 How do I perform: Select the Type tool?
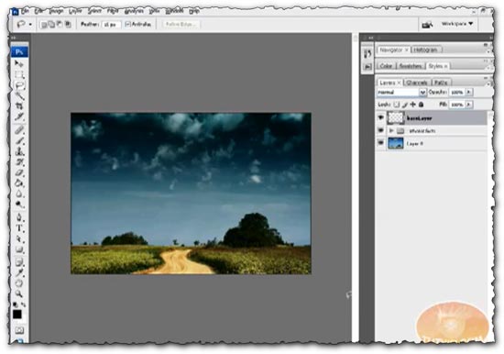pyautogui.click(x=19, y=228)
